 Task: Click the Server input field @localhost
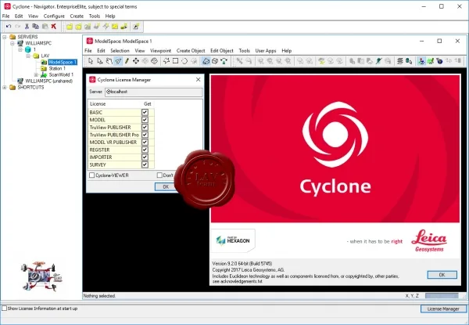pyautogui.click(x=154, y=92)
